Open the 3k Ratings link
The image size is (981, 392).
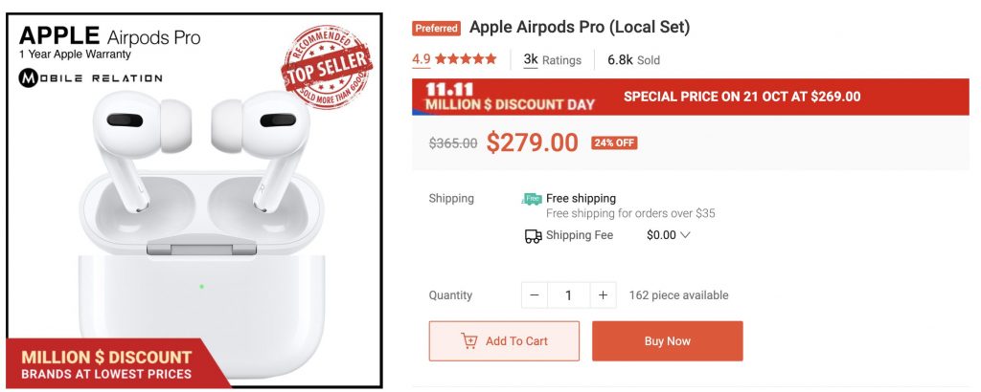click(x=553, y=59)
